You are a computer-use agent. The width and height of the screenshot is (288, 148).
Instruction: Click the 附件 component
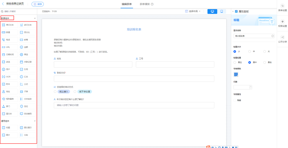(x=9, y=84)
